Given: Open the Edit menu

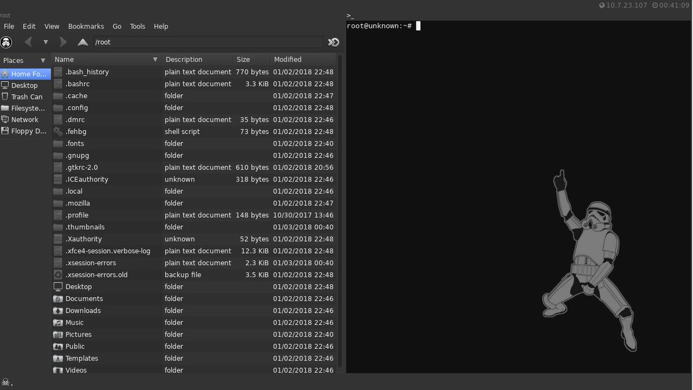Looking at the screenshot, I should tap(29, 27).
